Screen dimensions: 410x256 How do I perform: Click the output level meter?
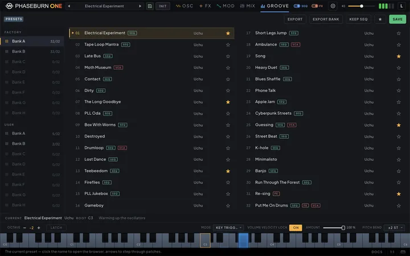[x=387, y=6]
